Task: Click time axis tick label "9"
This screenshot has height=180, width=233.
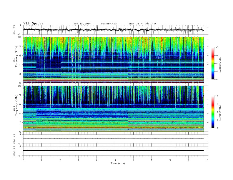Action: pos(188,160)
